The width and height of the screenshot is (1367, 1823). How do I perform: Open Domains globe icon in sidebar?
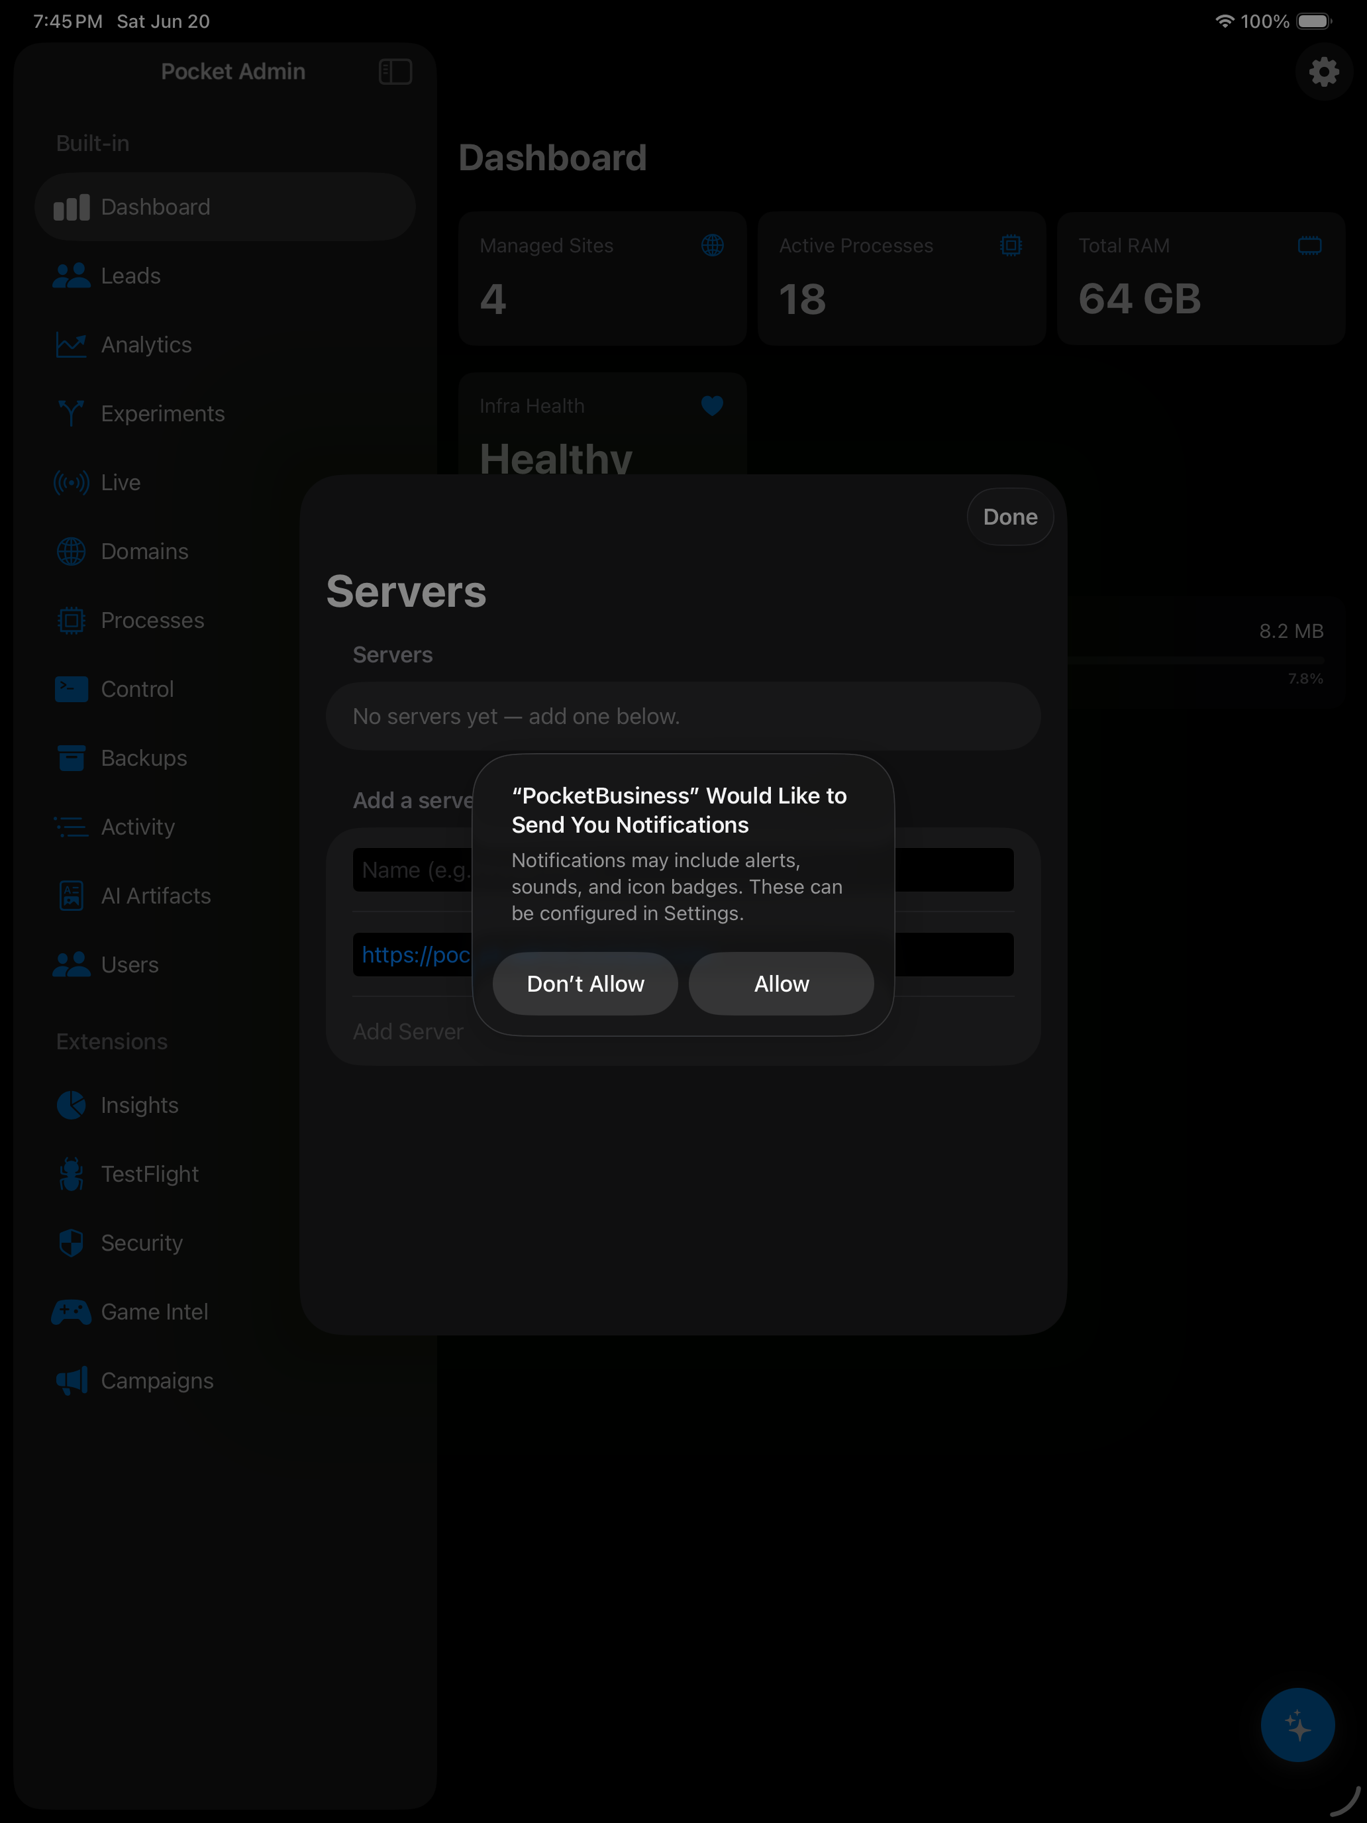[72, 551]
